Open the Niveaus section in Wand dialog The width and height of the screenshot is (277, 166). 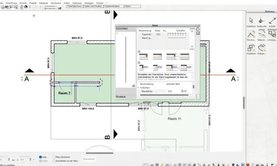pos(126,97)
